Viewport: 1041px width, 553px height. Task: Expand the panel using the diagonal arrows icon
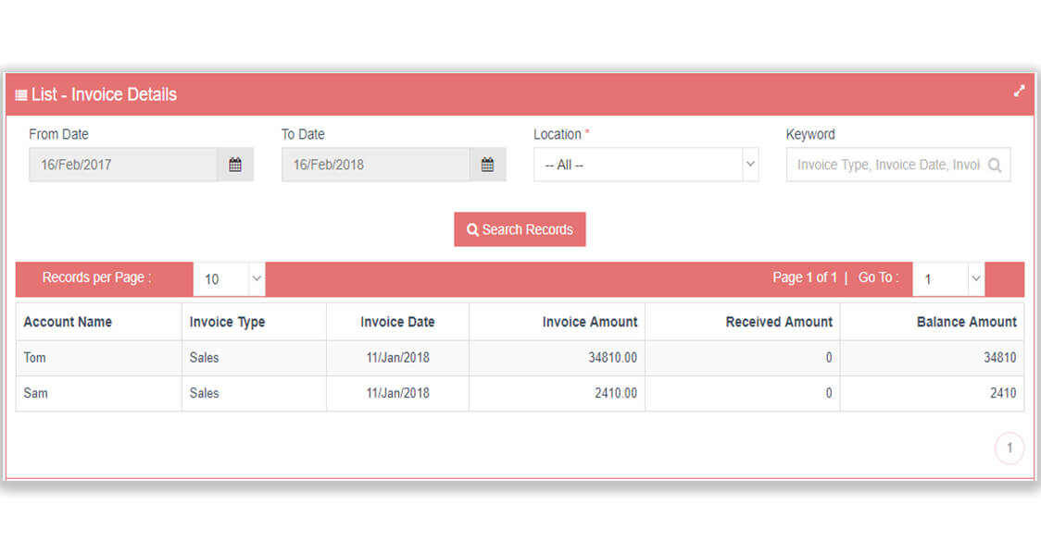tap(1019, 92)
